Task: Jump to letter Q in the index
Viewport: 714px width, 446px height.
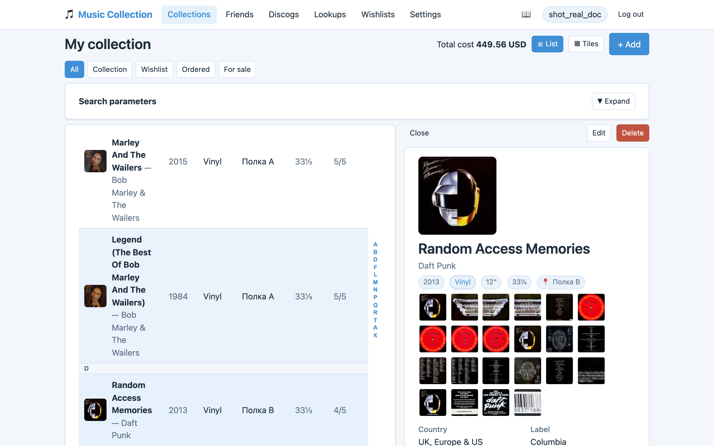Action: (x=375, y=305)
